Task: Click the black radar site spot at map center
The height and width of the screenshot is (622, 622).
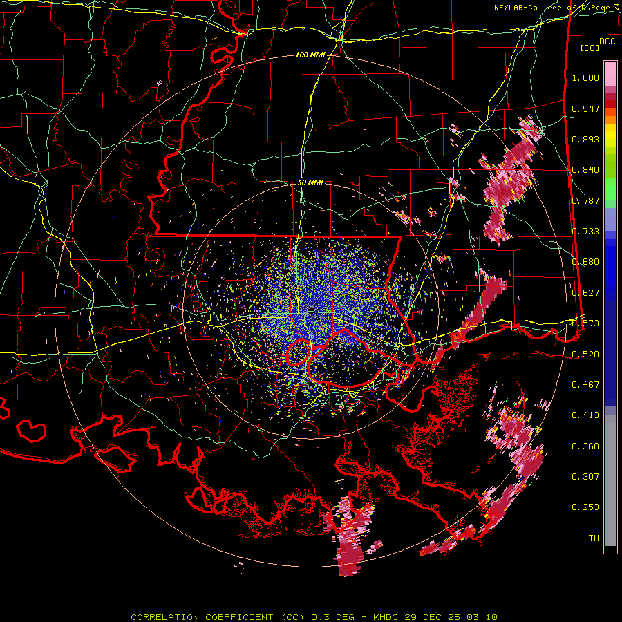Action: click(x=312, y=310)
